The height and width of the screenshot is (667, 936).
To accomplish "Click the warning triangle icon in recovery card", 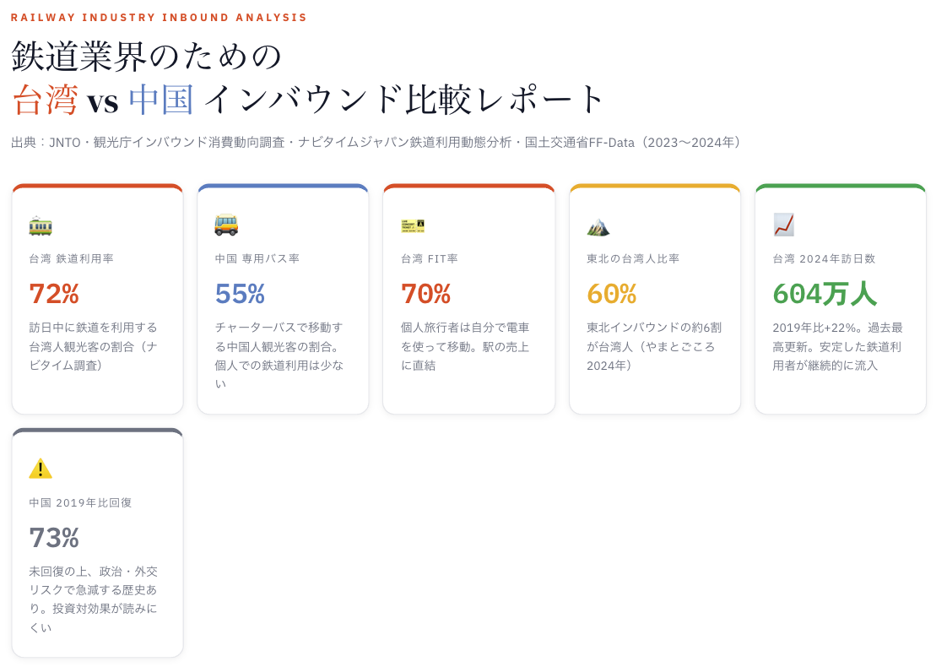I will click(41, 469).
